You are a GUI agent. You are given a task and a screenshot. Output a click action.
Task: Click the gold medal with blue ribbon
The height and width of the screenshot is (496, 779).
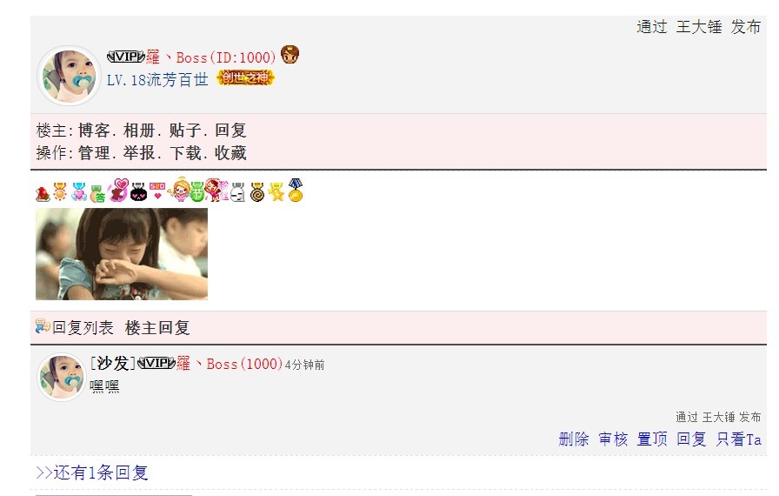pyautogui.click(x=296, y=191)
